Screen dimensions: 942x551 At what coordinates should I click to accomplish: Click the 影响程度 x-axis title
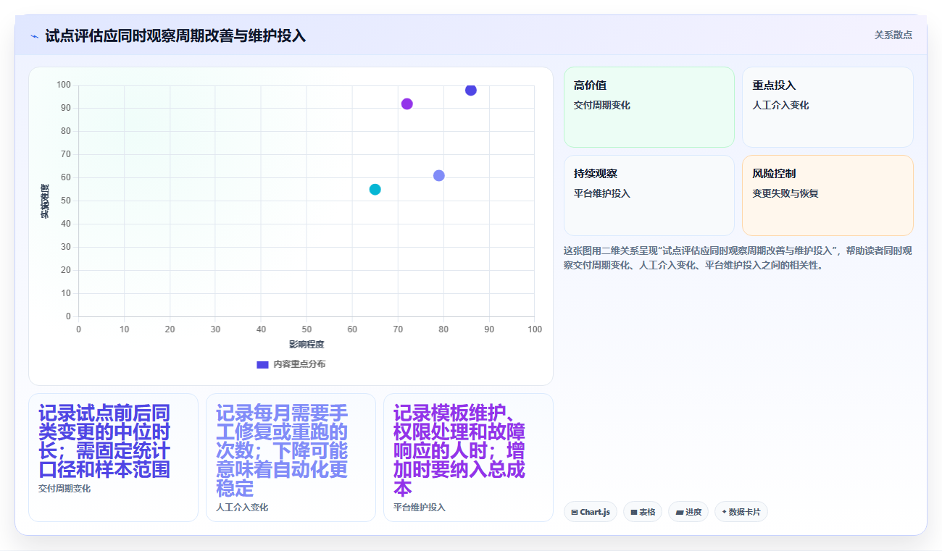(x=307, y=345)
